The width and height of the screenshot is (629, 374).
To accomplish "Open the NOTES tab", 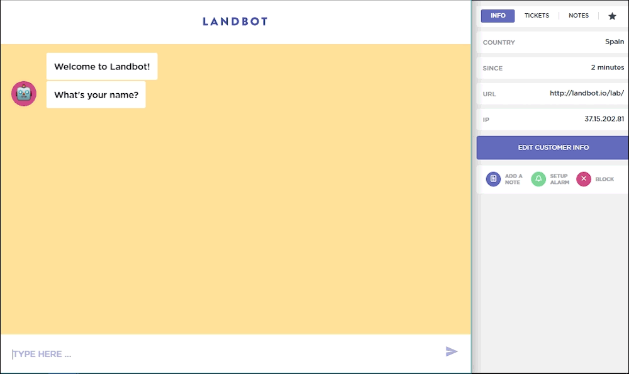I will click(x=579, y=16).
